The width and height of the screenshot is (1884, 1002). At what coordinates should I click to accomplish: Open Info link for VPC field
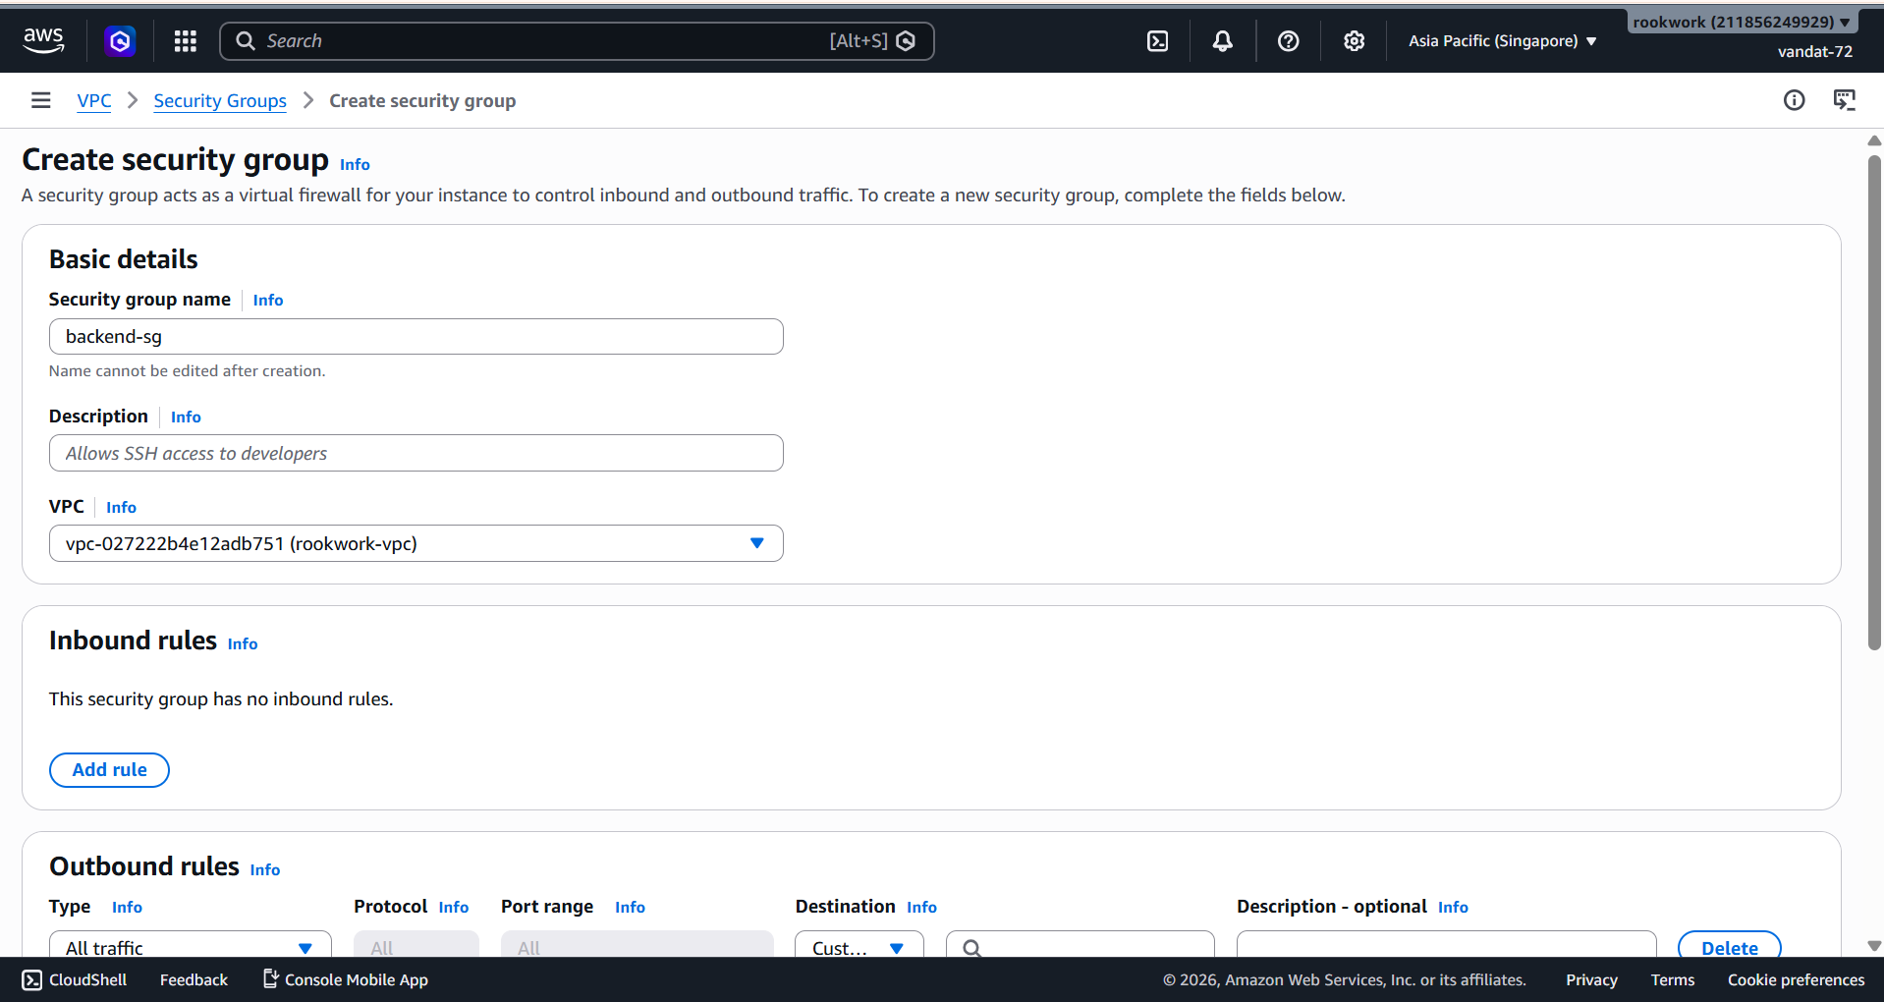[x=121, y=507]
